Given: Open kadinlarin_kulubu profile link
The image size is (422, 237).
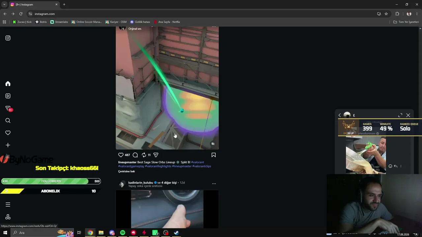Looking at the screenshot, I should pos(141,183).
